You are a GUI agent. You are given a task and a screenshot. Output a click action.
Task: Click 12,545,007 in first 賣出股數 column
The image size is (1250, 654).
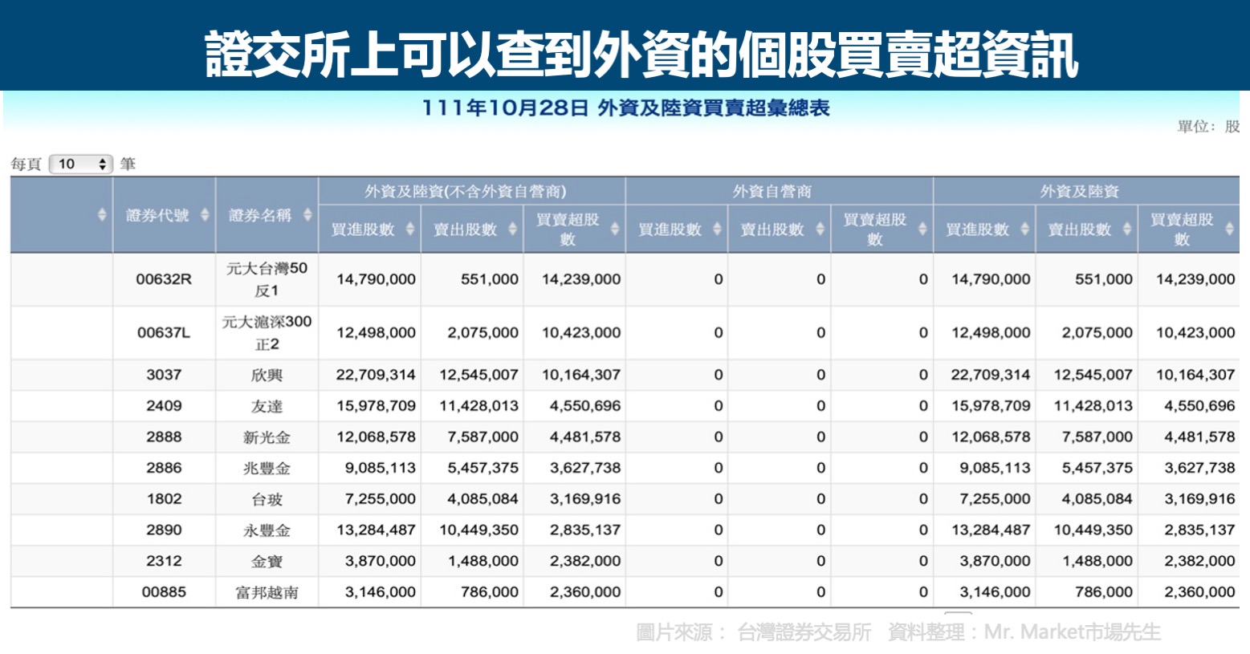click(478, 375)
